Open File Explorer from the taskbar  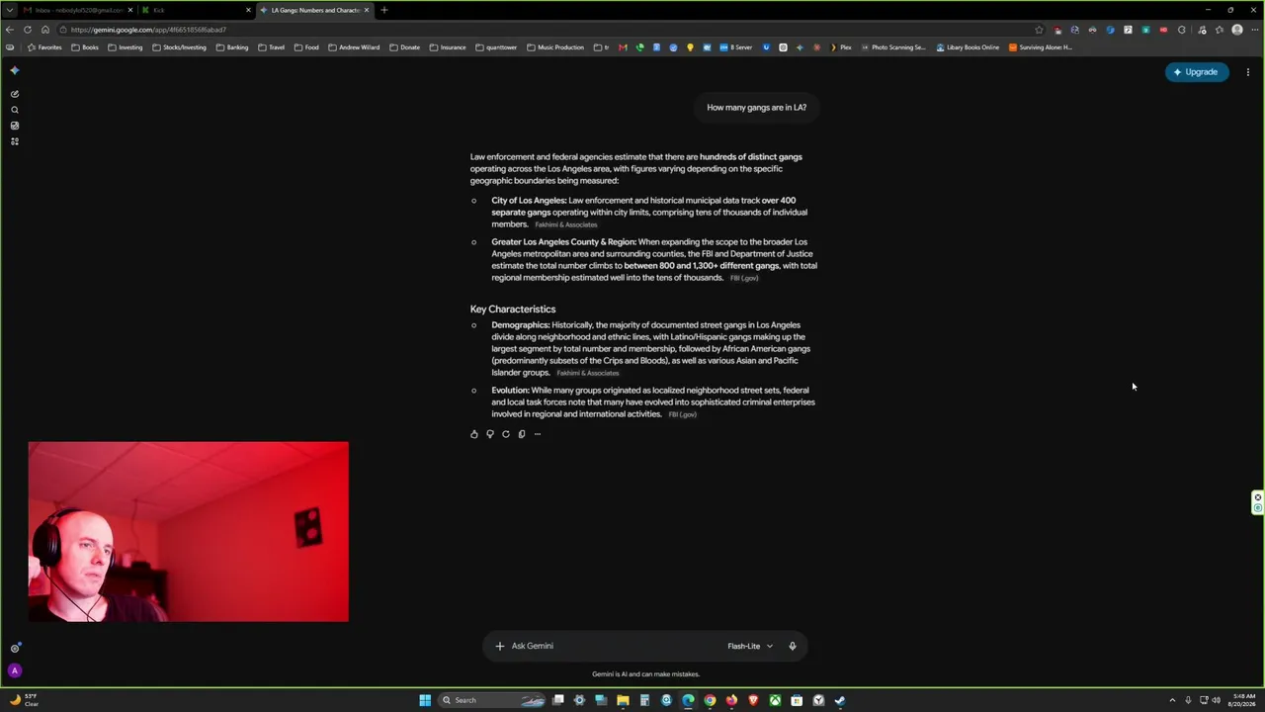(x=623, y=700)
